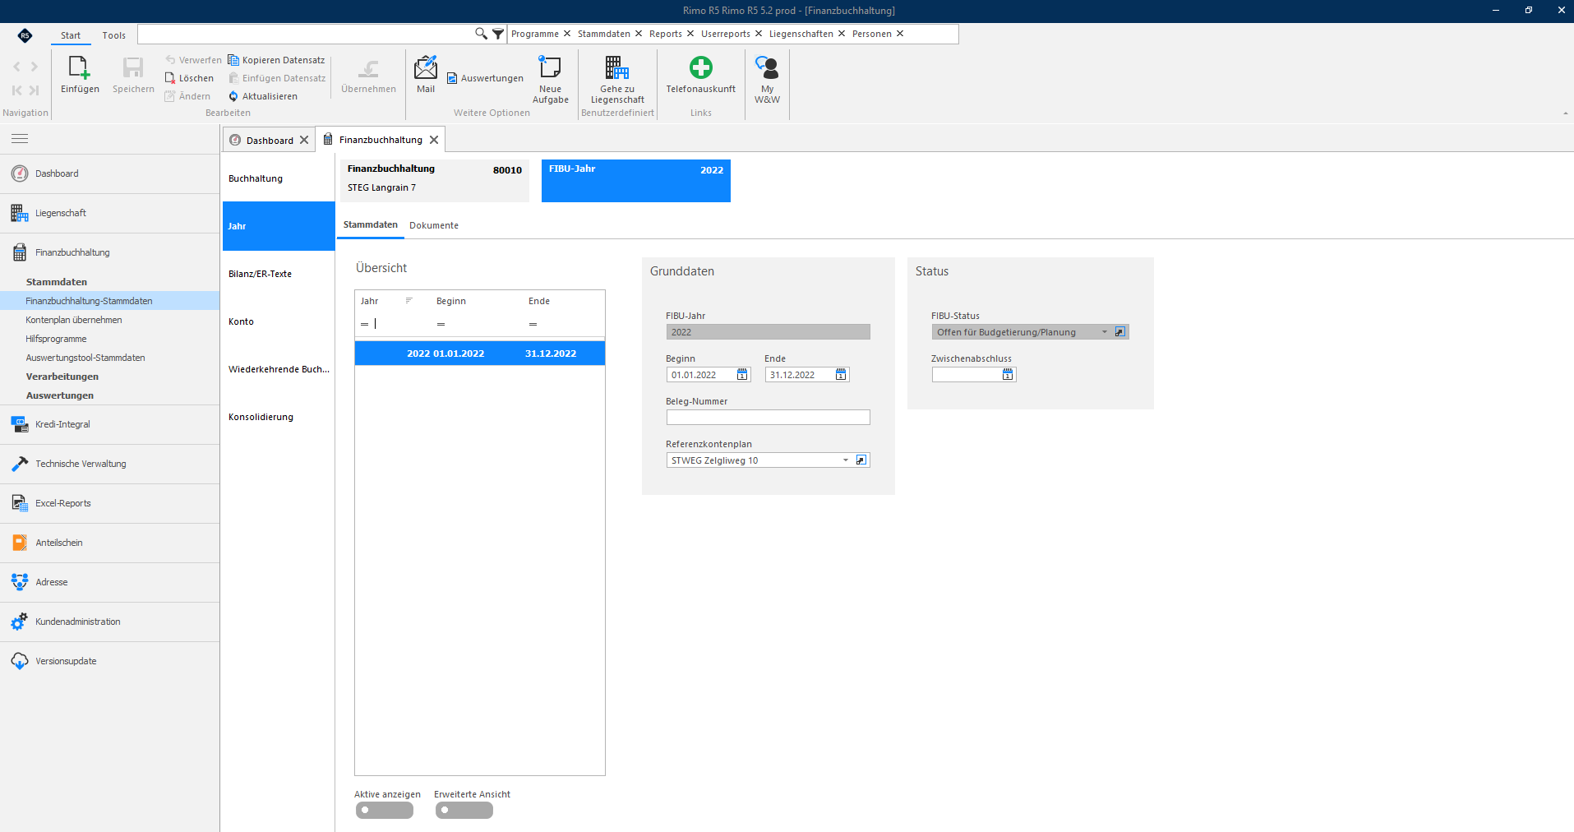
Task: Switch to the Dokumente tab
Action: click(434, 225)
